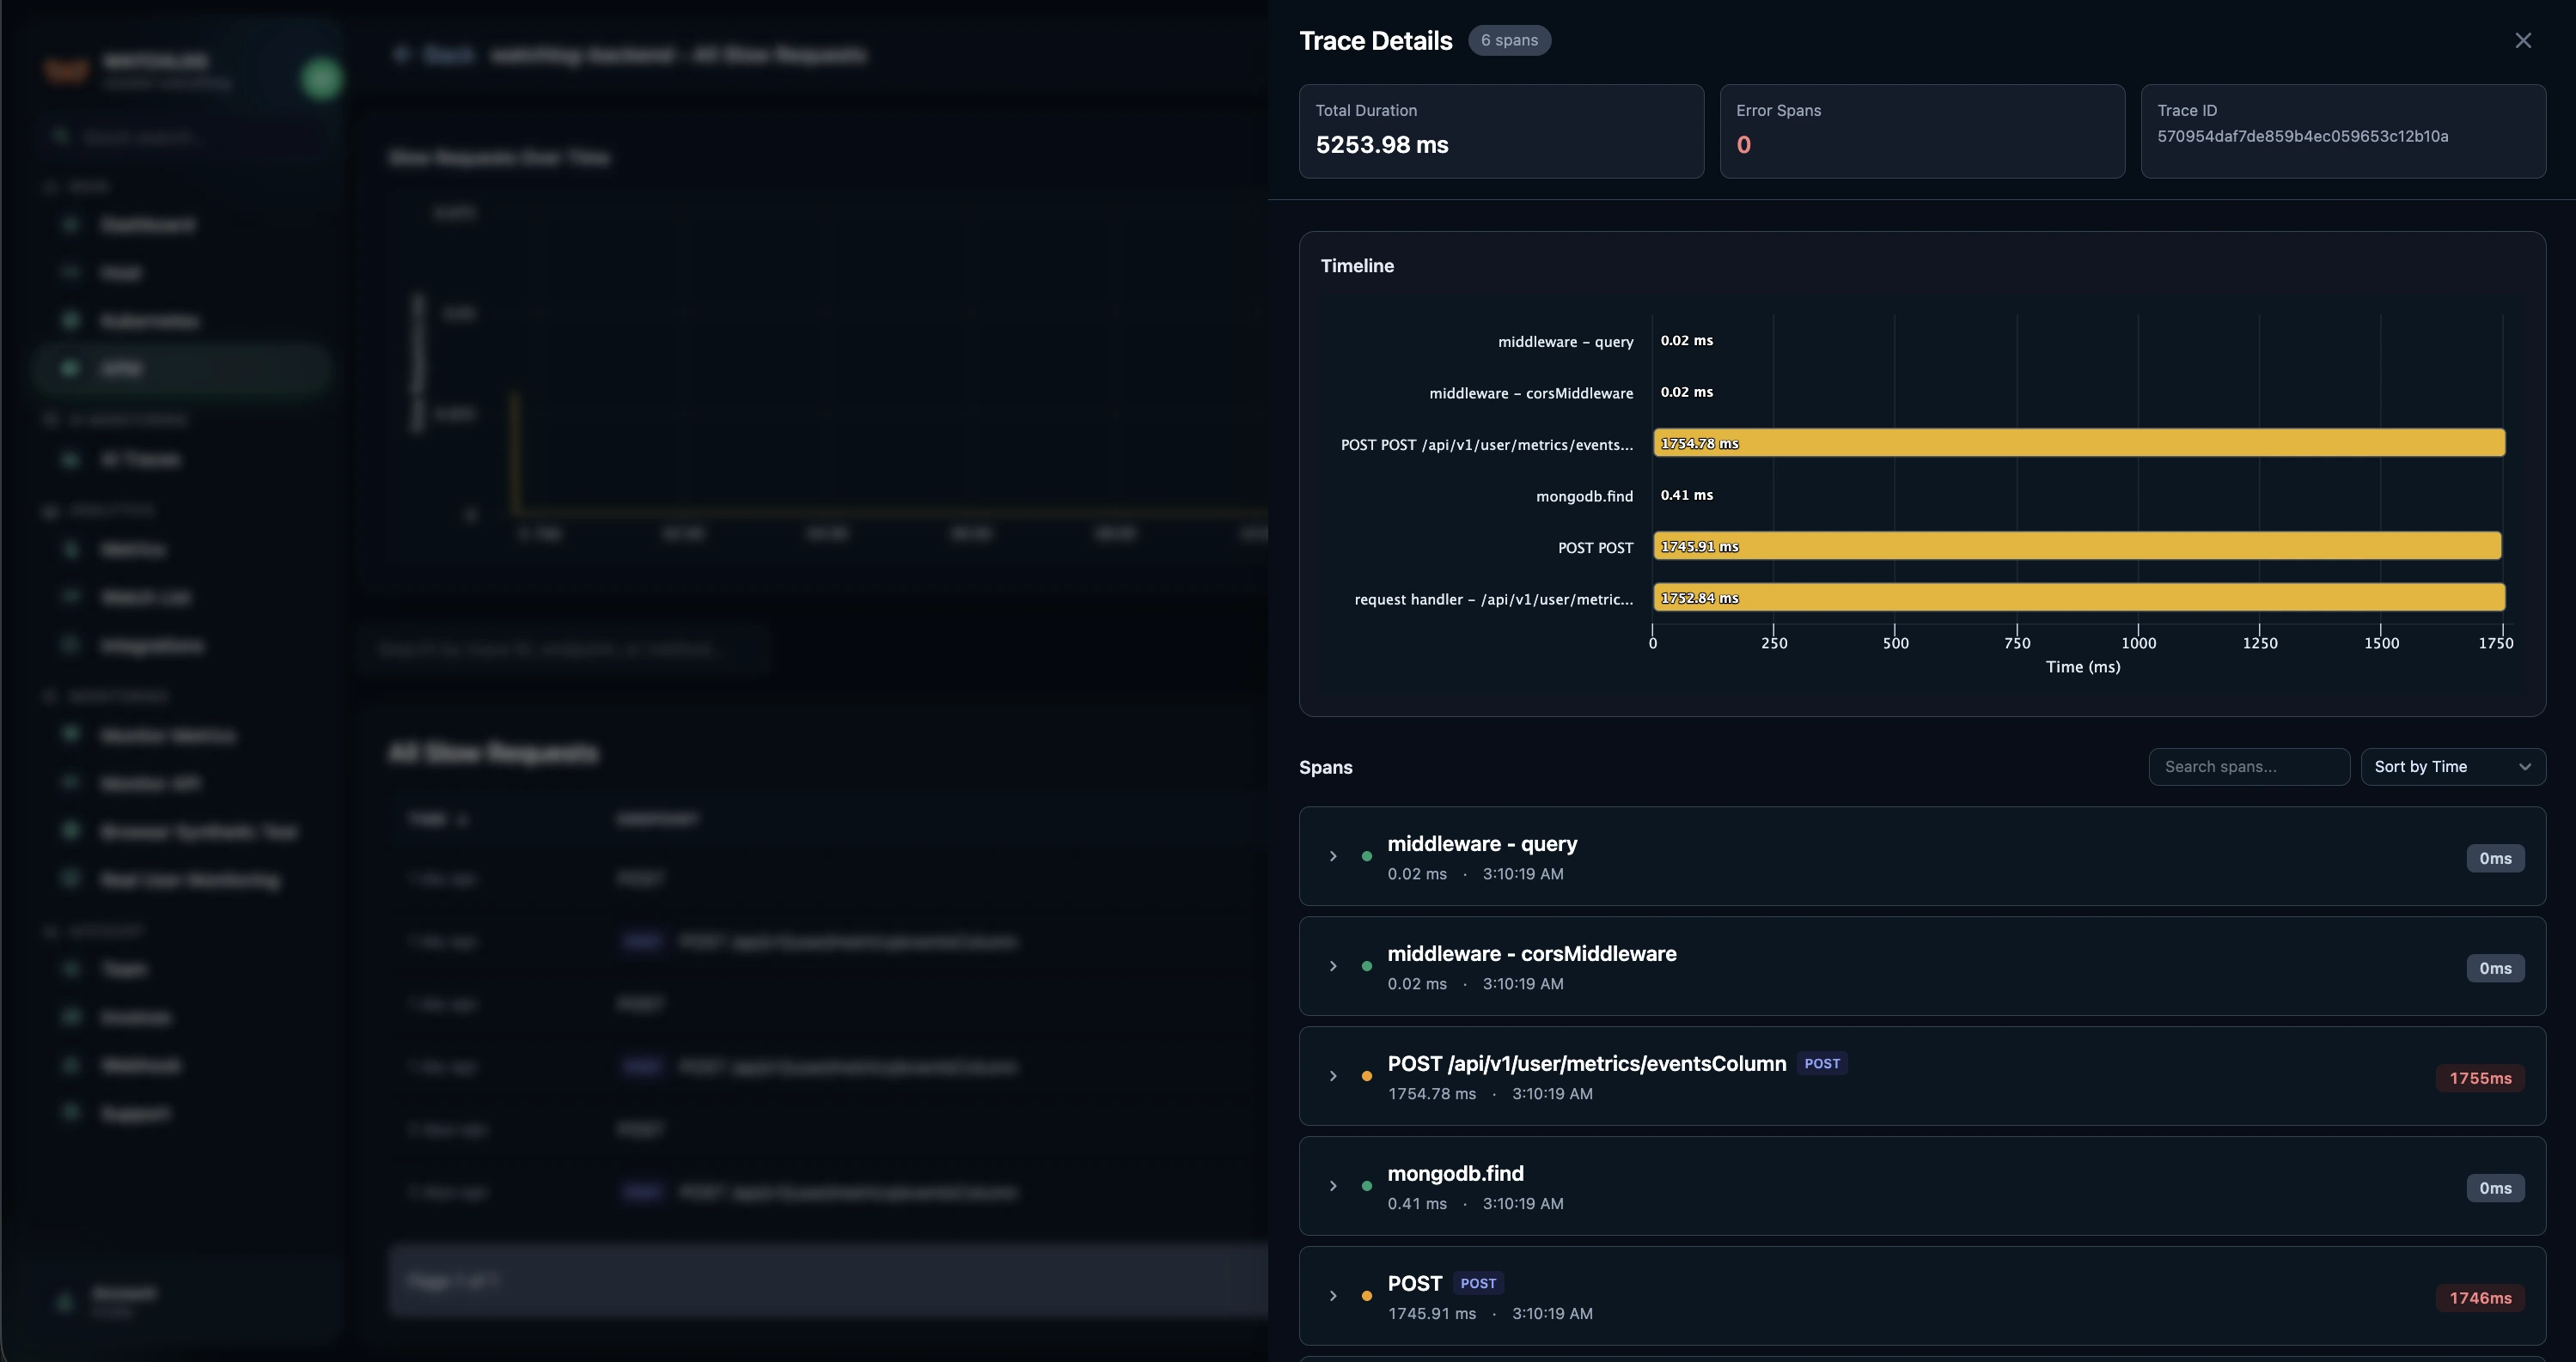
Task: Open the Sort by Time dropdown
Action: [x=2454, y=766]
